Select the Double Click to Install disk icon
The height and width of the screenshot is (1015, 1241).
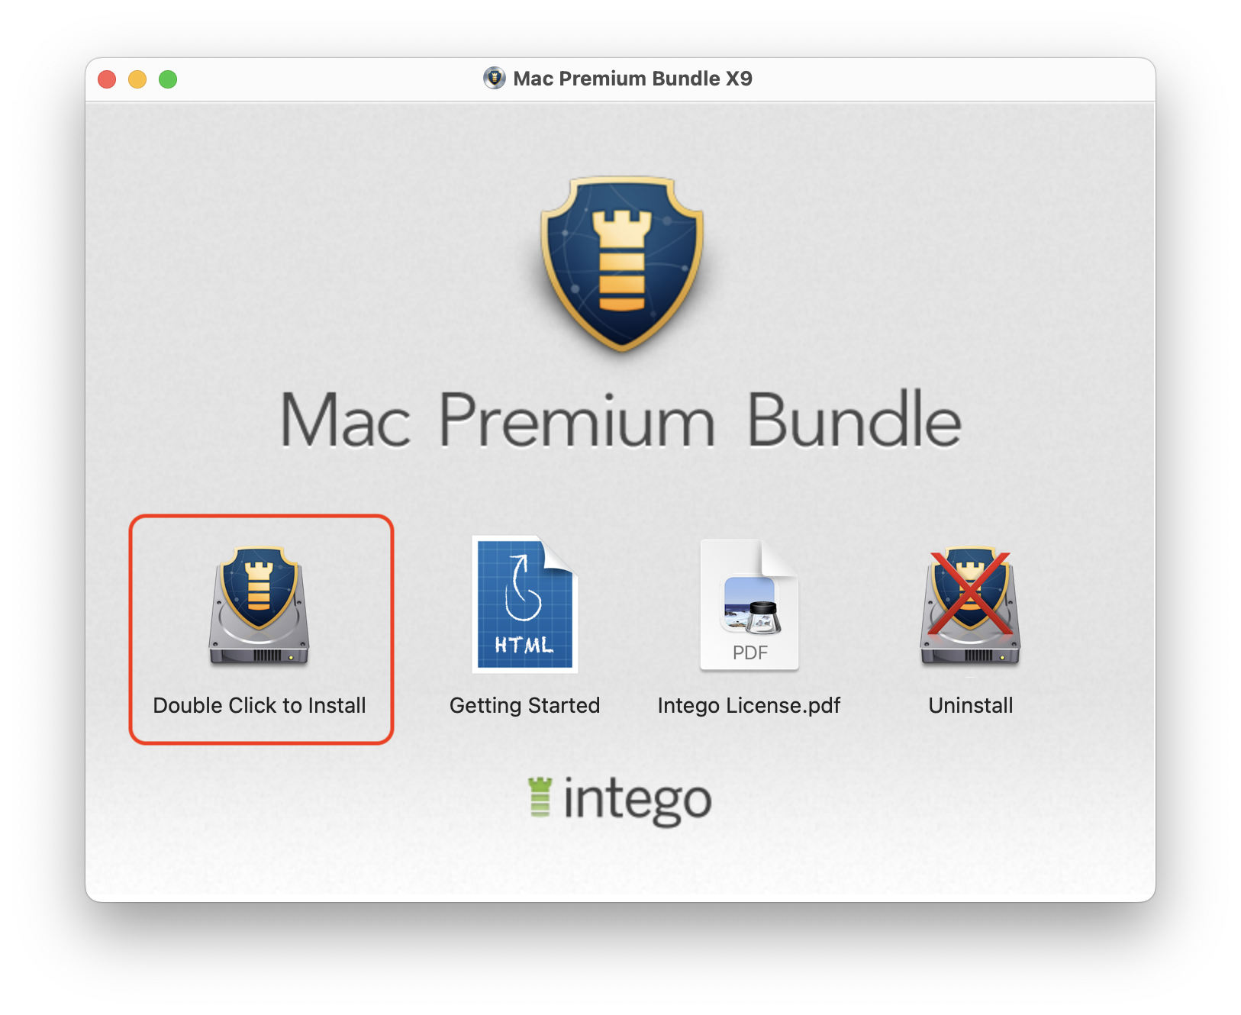coord(259,606)
